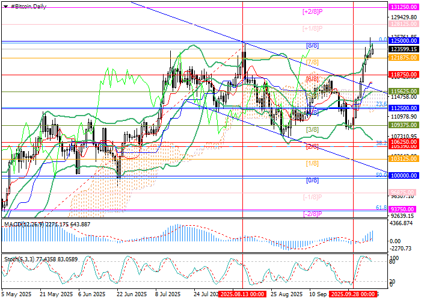Select the [8/8] Murrey level label
Screen dimensions: 421x301
pos(313,45)
